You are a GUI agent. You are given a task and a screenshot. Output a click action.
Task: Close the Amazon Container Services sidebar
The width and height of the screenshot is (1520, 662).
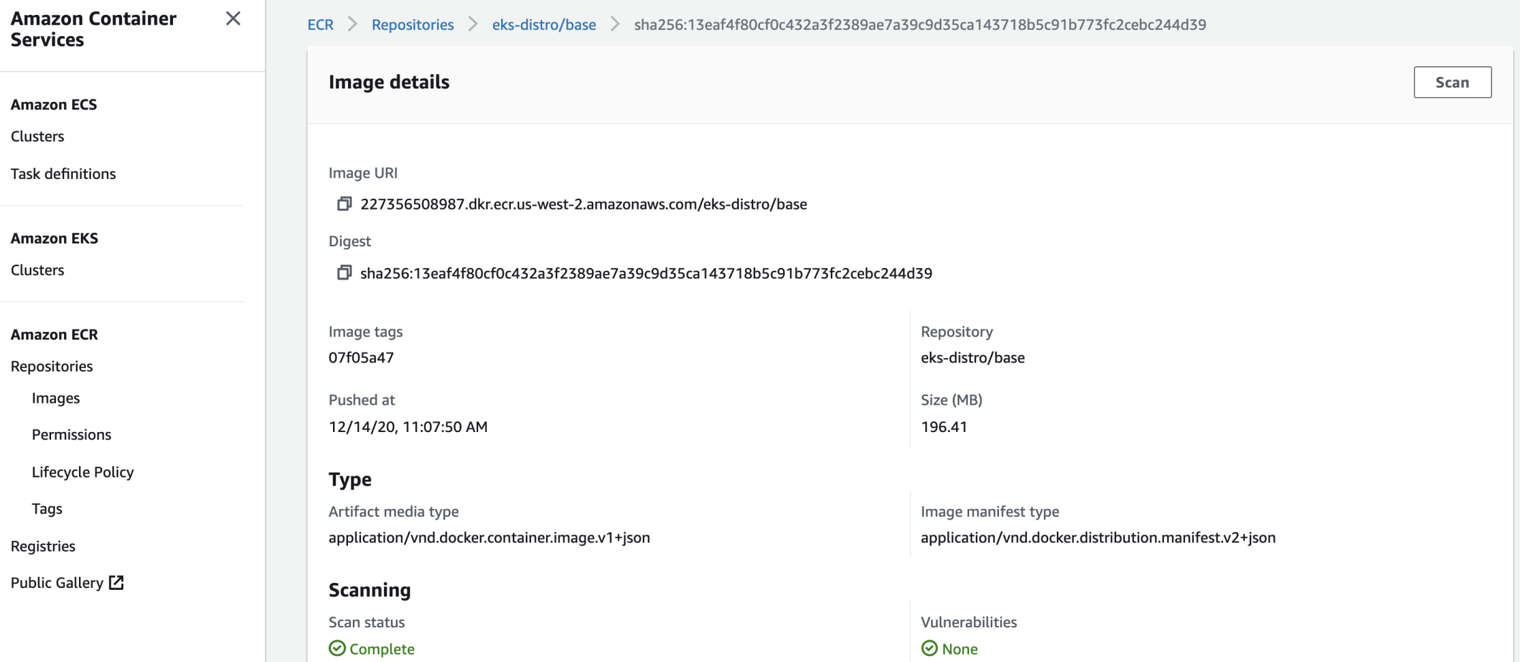(233, 19)
